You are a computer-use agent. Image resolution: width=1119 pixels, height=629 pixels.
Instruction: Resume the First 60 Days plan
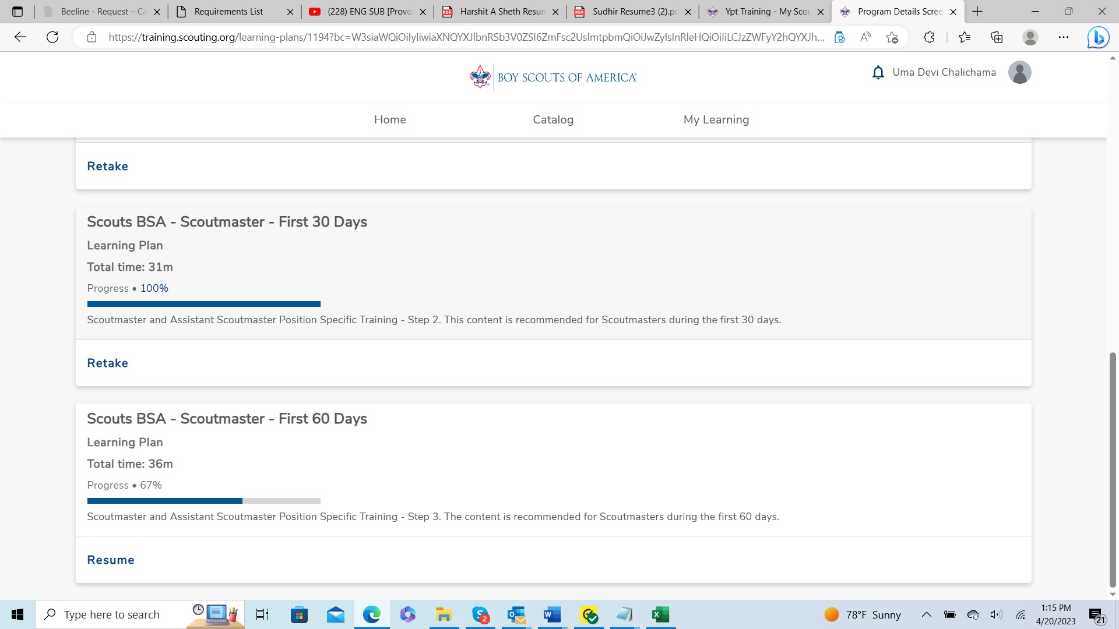click(x=111, y=560)
